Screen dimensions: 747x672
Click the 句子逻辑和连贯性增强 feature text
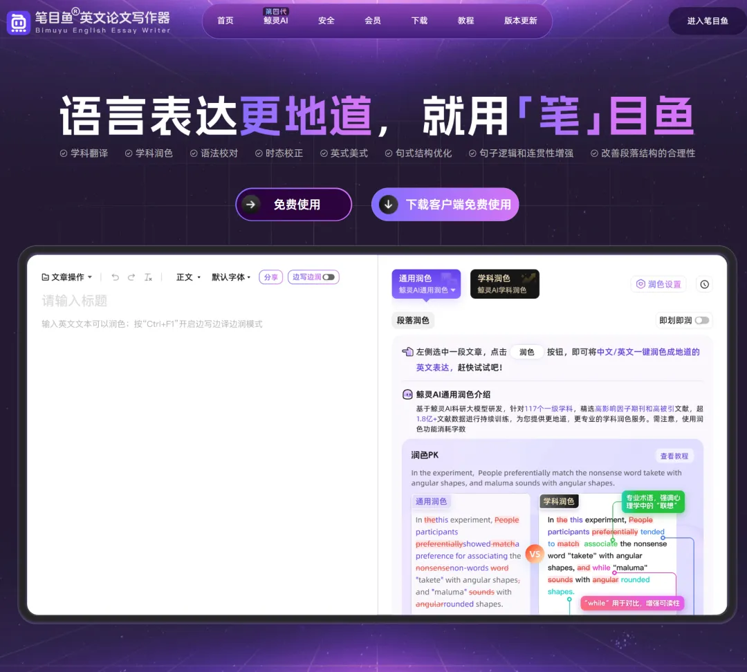[x=526, y=153]
